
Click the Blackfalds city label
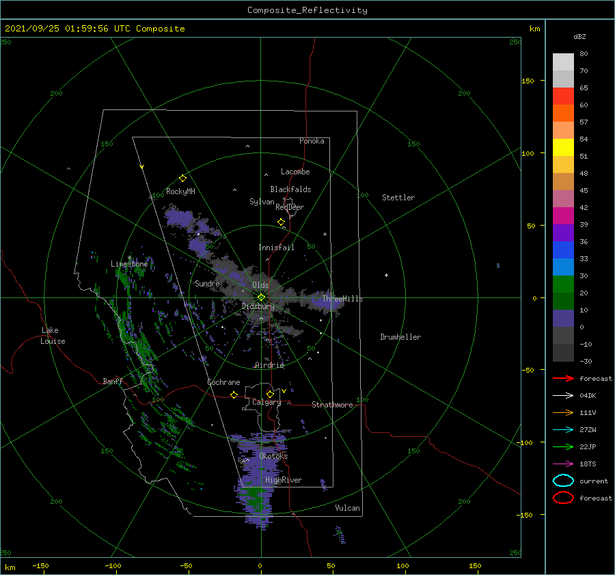[x=290, y=189]
